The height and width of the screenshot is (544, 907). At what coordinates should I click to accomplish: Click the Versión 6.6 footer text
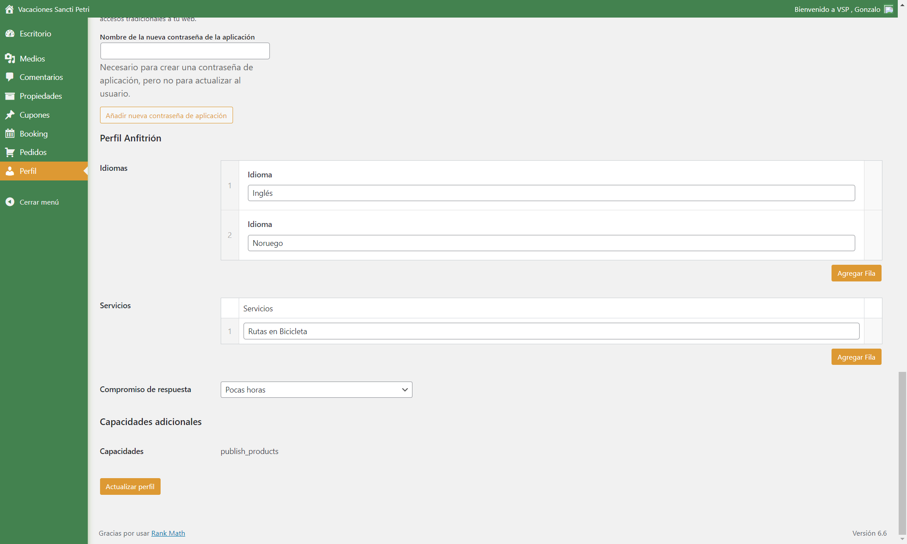click(869, 533)
